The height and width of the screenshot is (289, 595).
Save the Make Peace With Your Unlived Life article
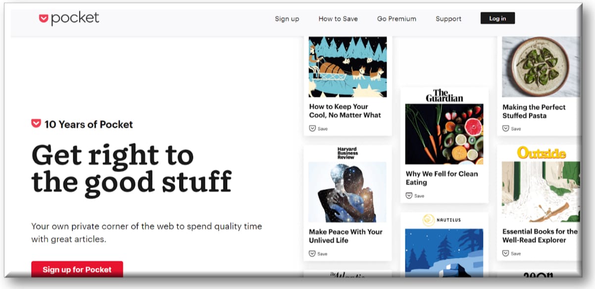point(318,254)
